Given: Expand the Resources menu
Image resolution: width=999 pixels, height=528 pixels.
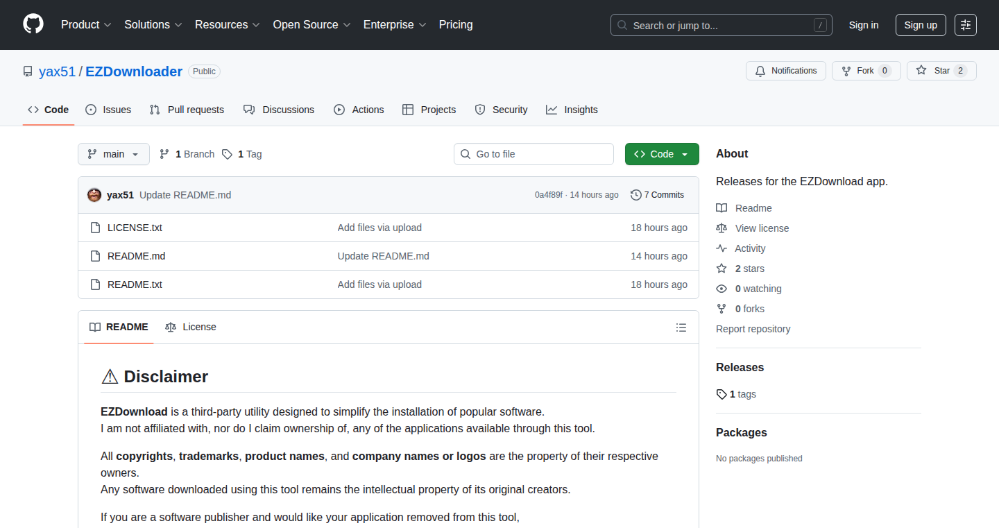Looking at the screenshot, I should [x=227, y=24].
